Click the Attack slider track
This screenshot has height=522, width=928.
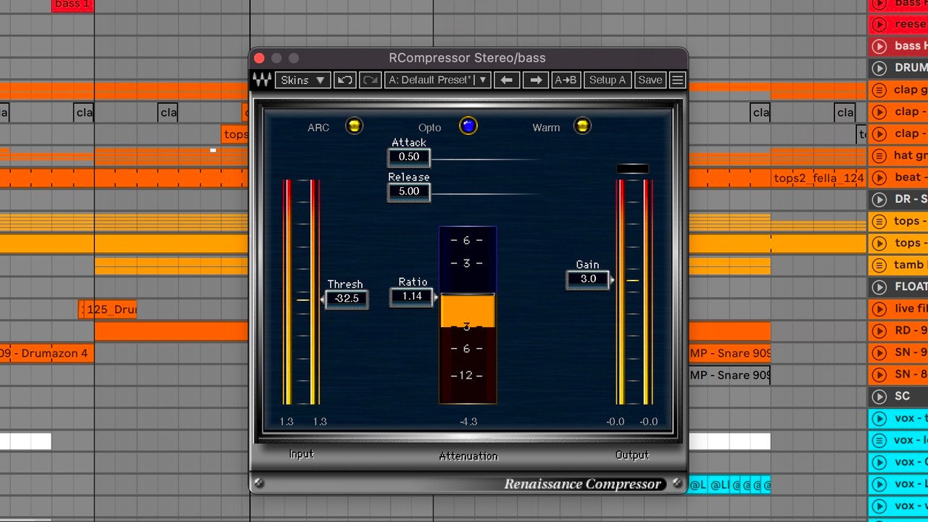click(486, 159)
